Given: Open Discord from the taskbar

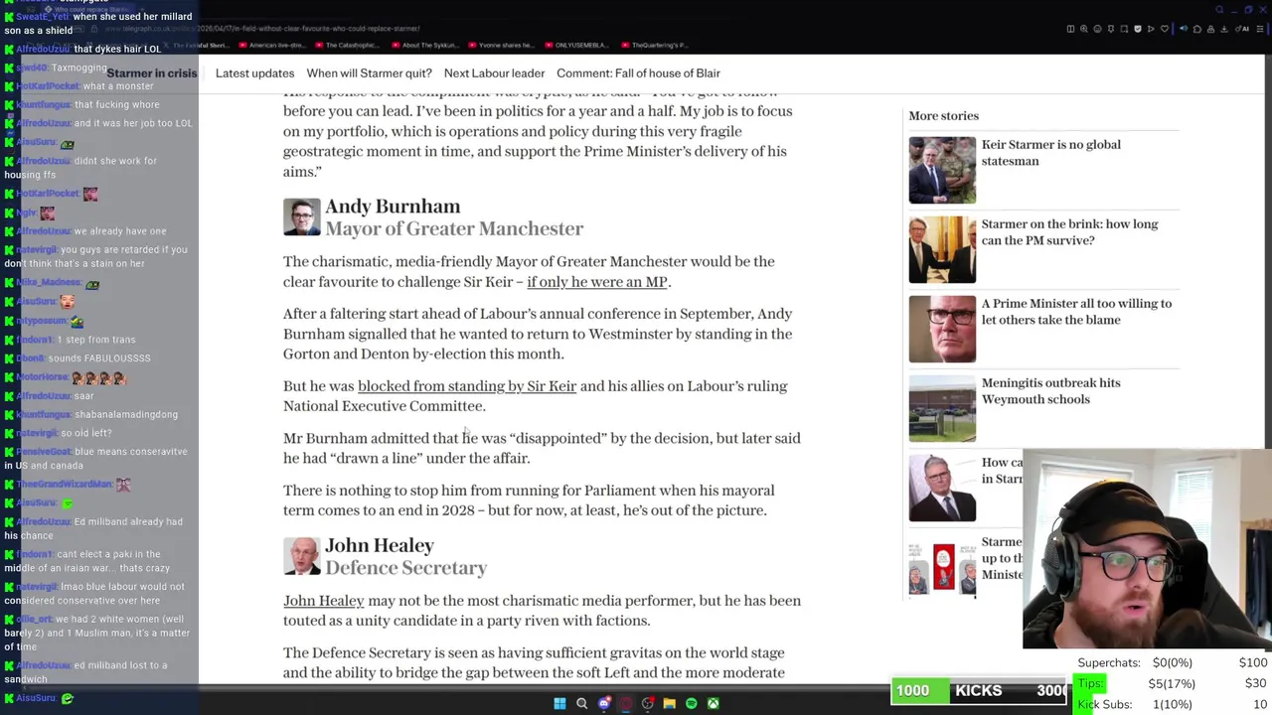Looking at the screenshot, I should (604, 703).
